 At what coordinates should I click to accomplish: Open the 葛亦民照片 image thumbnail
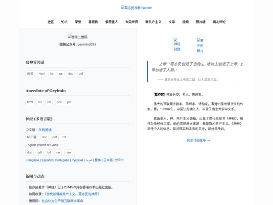coord(201,46)
